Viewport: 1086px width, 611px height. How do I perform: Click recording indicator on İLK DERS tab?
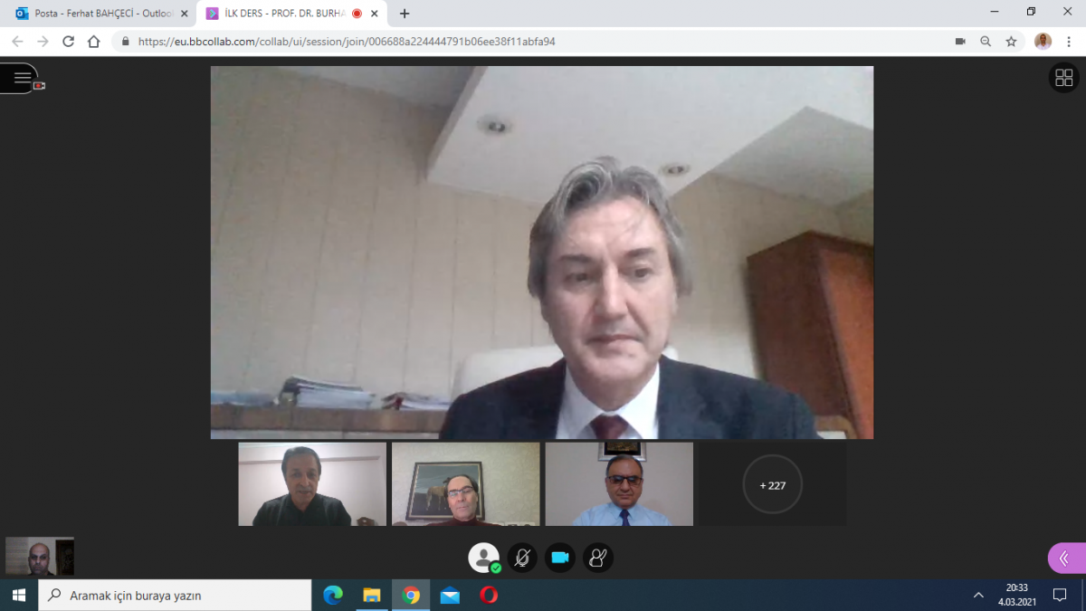pyautogui.click(x=357, y=14)
